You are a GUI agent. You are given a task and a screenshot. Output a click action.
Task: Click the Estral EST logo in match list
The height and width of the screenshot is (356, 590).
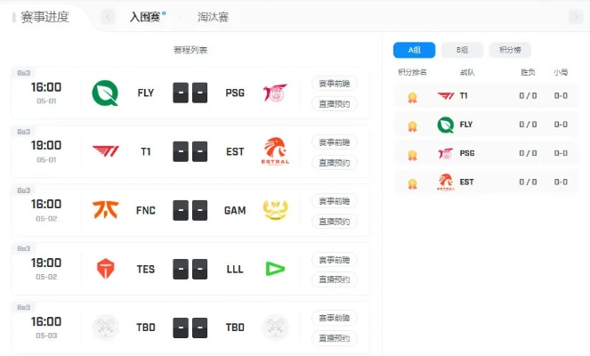click(275, 151)
